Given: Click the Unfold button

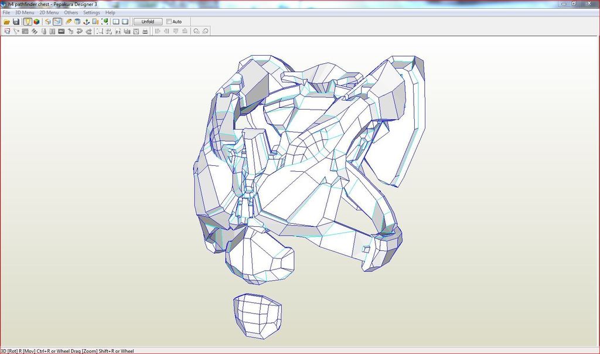Looking at the screenshot, I should coord(148,22).
